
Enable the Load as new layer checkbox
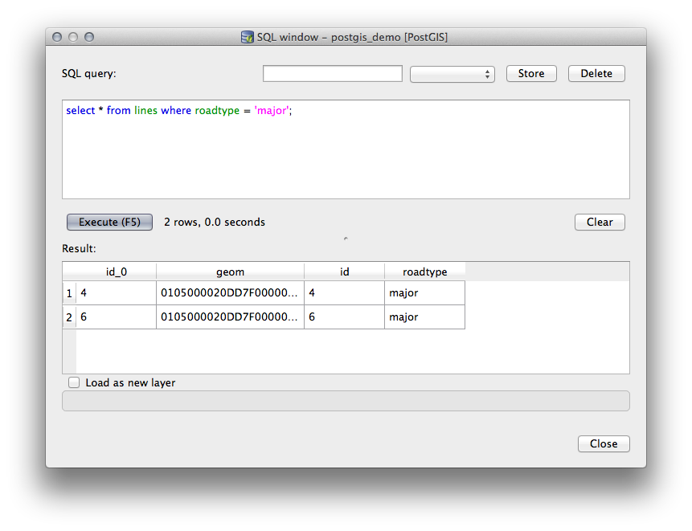(x=74, y=382)
